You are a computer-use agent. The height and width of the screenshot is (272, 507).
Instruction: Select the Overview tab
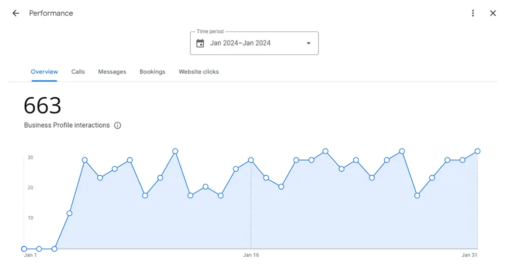click(x=44, y=72)
